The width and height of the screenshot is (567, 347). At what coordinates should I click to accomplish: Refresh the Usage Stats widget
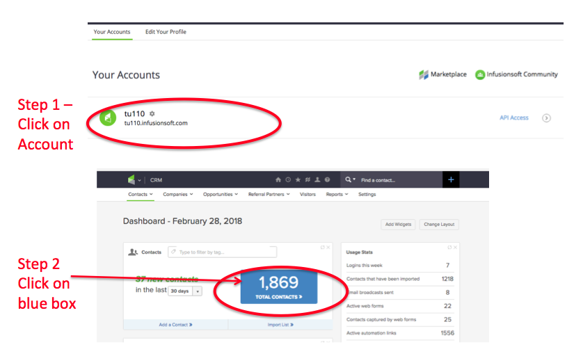[449, 248]
